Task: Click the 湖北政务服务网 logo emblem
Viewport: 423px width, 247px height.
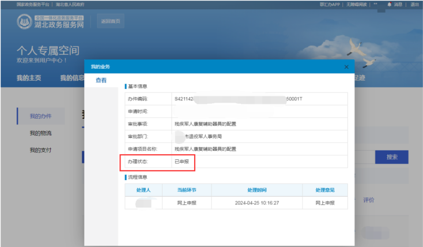Action: (25, 22)
